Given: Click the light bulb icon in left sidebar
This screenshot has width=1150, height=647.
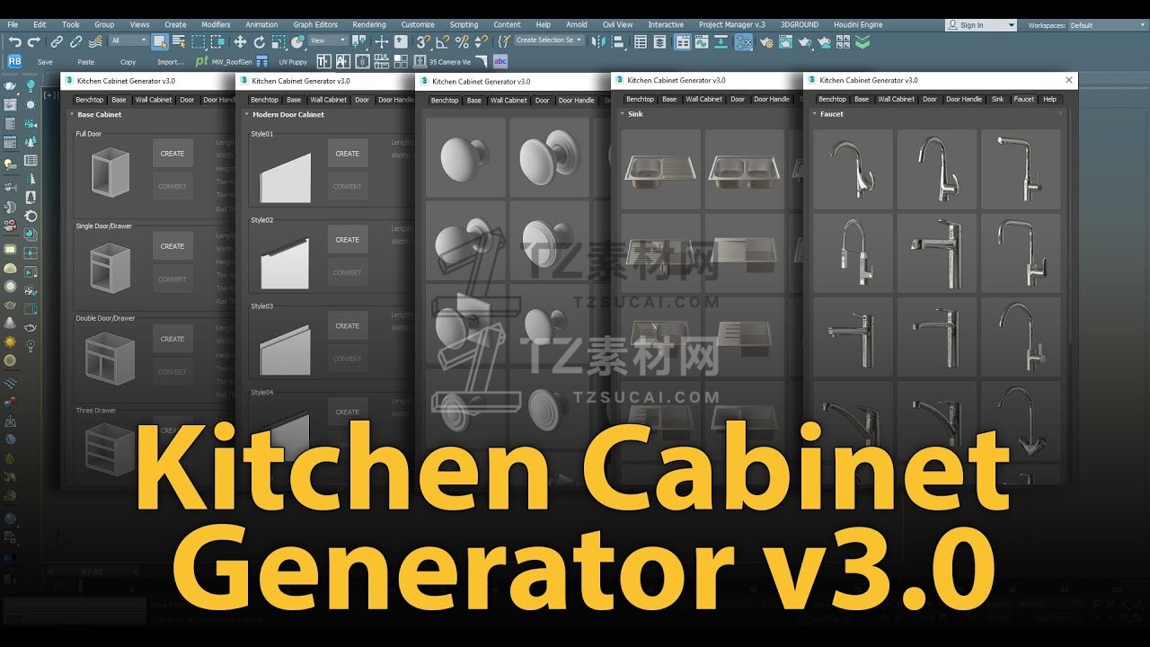Looking at the screenshot, I should pyautogui.click(x=31, y=85).
